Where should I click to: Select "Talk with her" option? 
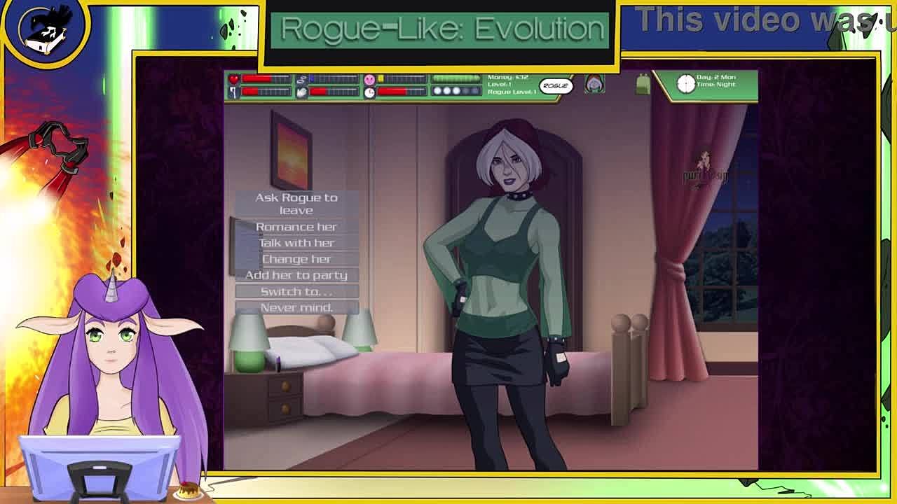pos(296,243)
